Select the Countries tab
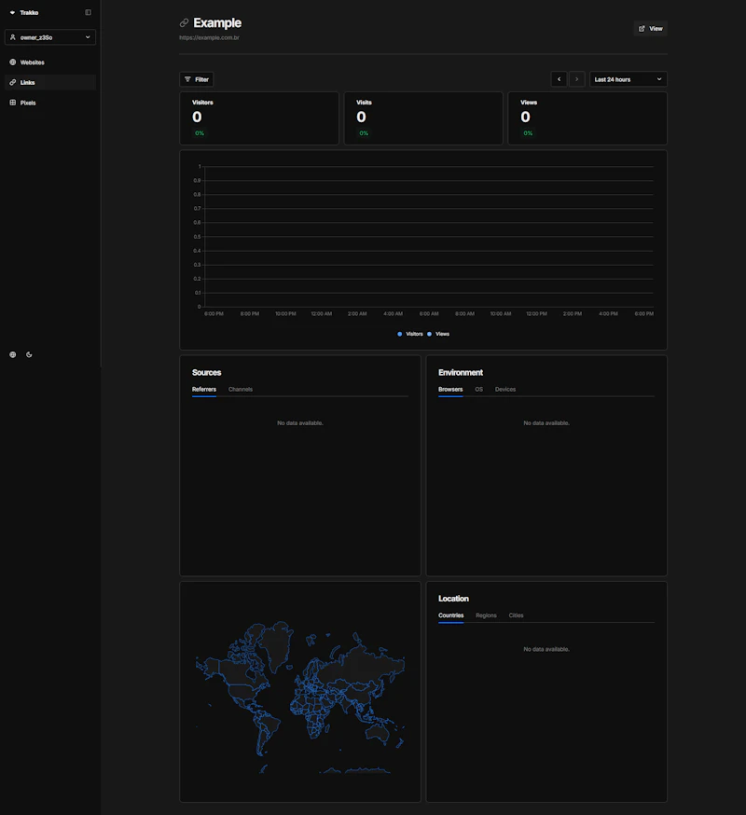746x815 pixels. click(450, 615)
